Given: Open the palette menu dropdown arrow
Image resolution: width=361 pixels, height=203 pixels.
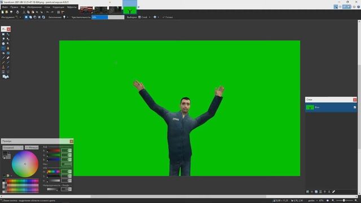Looking at the screenshot, I should [11, 176].
